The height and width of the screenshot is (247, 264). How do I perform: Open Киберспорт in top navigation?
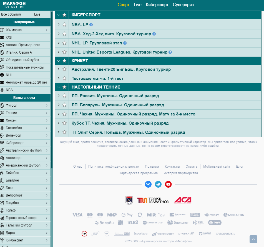coord(157,5)
